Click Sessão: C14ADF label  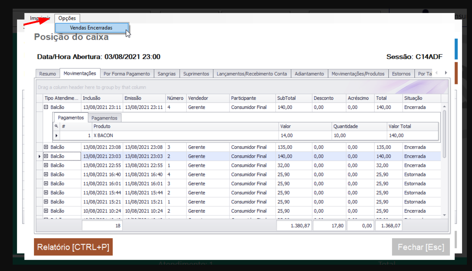[414, 57]
